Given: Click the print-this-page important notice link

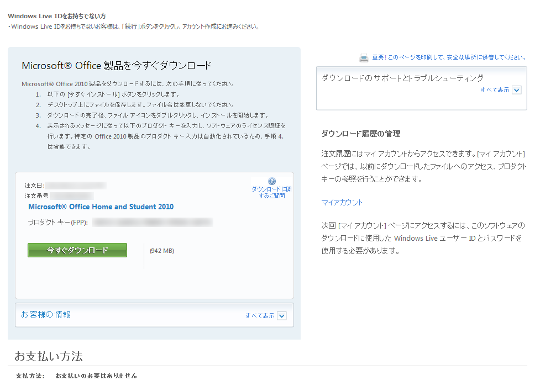Looking at the screenshot, I should coord(449,57).
